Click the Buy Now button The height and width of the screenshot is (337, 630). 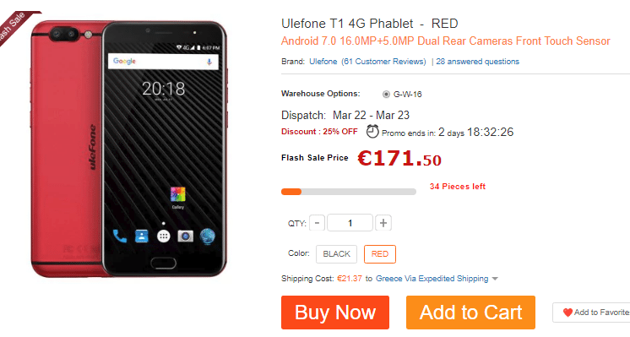335,313
